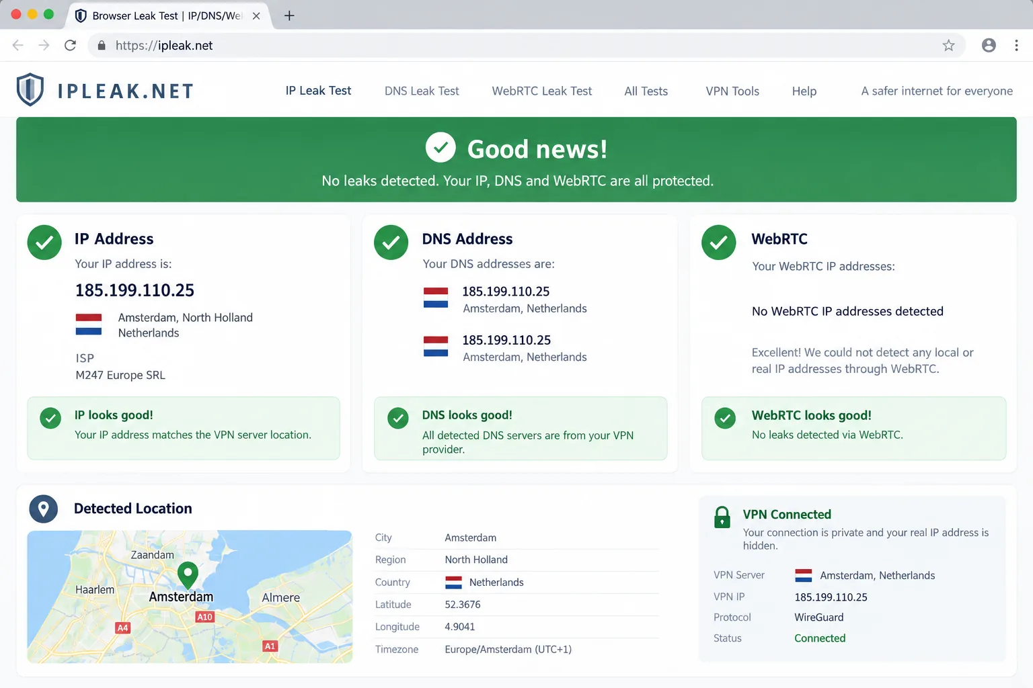Click the North Holland region value

pos(476,560)
